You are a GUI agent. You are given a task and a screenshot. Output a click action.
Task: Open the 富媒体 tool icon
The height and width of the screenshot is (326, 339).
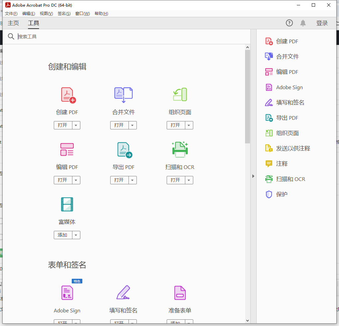(67, 204)
